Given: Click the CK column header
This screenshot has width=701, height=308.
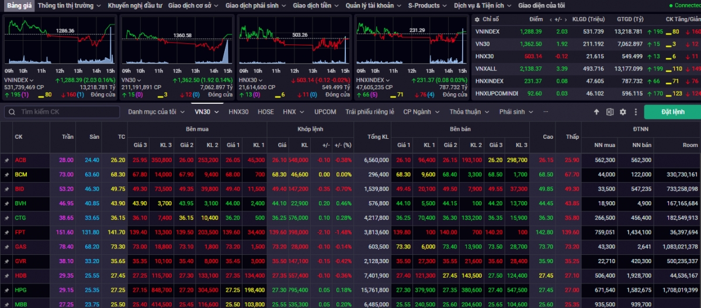Looking at the screenshot, I should (19, 136).
